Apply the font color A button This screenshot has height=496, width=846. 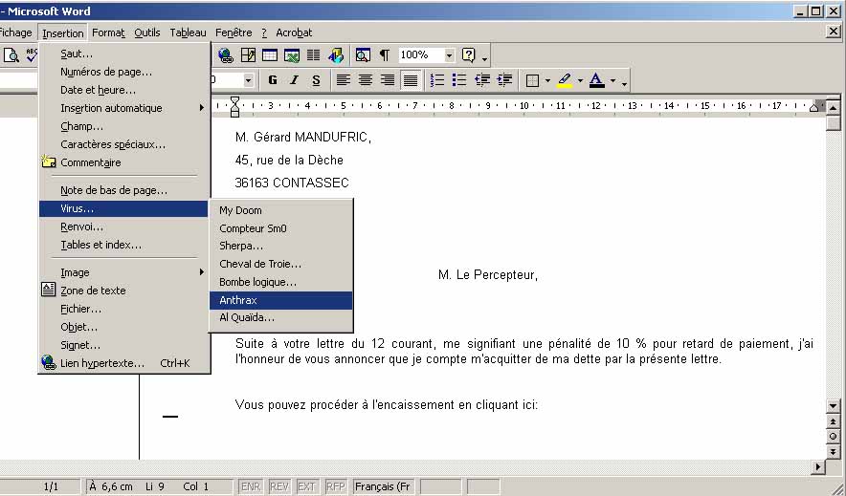597,81
